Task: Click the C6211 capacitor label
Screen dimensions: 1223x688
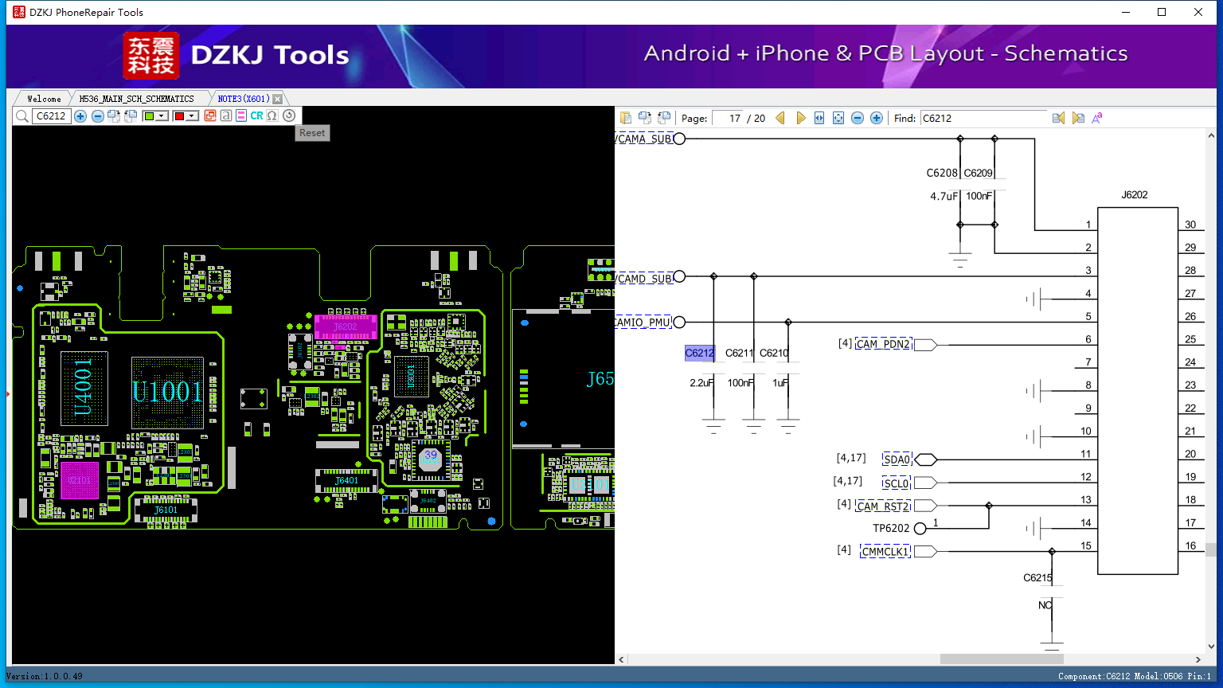Action: (739, 353)
